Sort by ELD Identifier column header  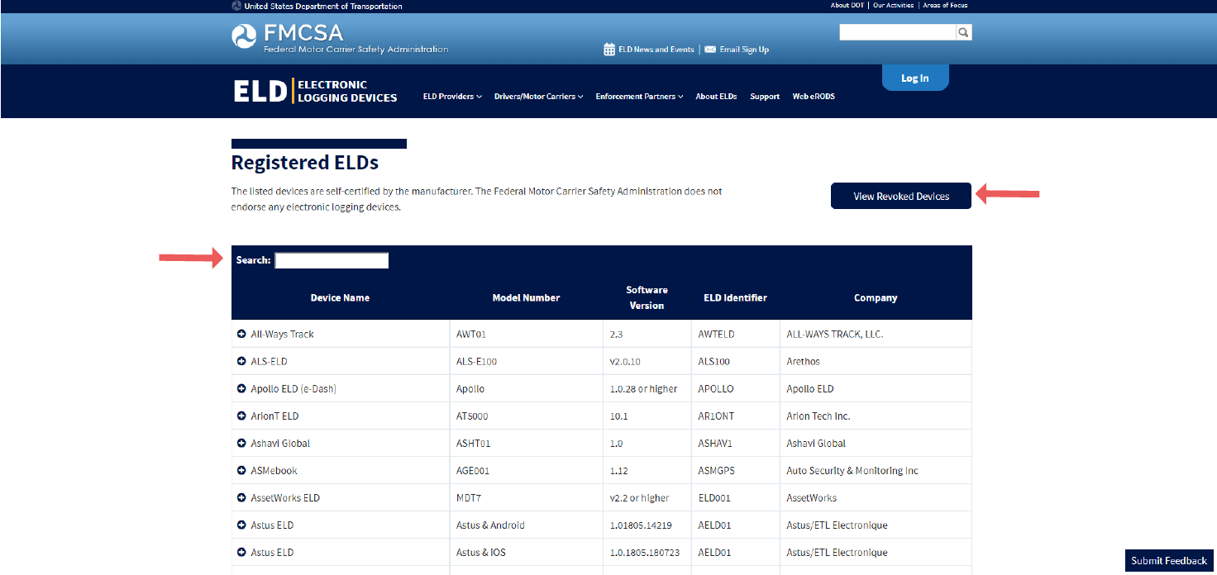[x=735, y=297]
